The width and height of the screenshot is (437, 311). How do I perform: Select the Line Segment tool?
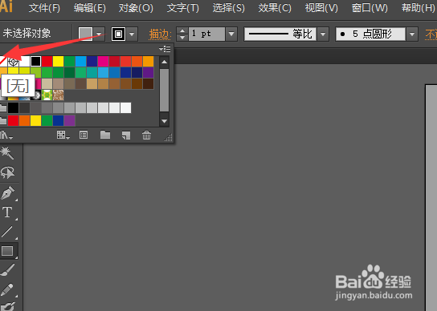[6, 232]
